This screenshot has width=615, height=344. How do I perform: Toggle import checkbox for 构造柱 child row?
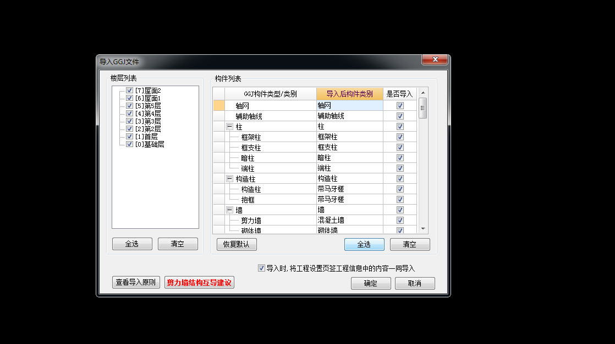point(400,189)
